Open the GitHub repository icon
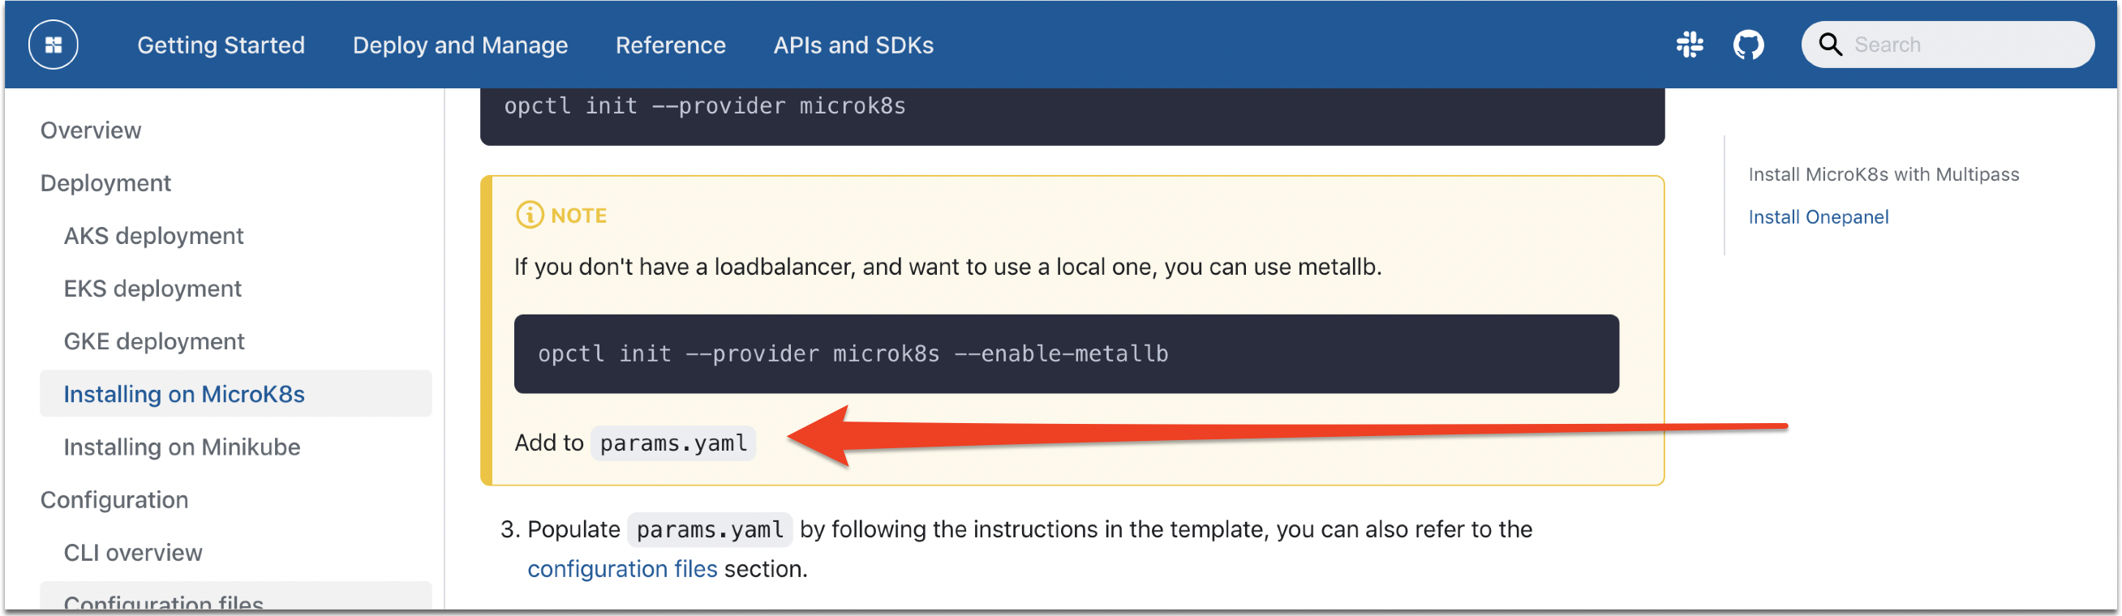Image resolution: width=2122 pixels, height=616 pixels. point(1748,45)
